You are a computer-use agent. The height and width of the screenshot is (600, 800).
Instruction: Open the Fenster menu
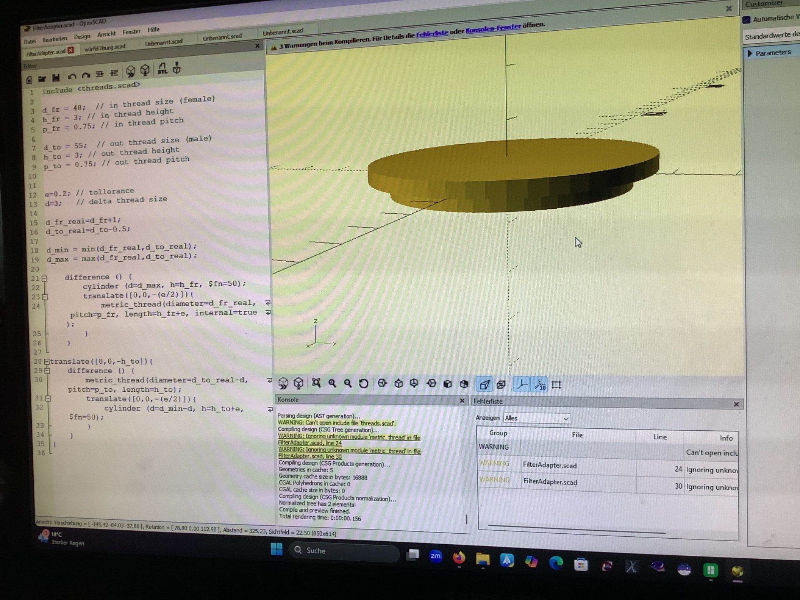132,32
